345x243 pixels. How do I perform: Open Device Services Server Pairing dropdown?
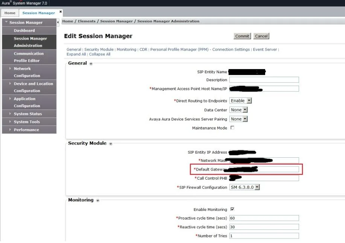pos(238,119)
